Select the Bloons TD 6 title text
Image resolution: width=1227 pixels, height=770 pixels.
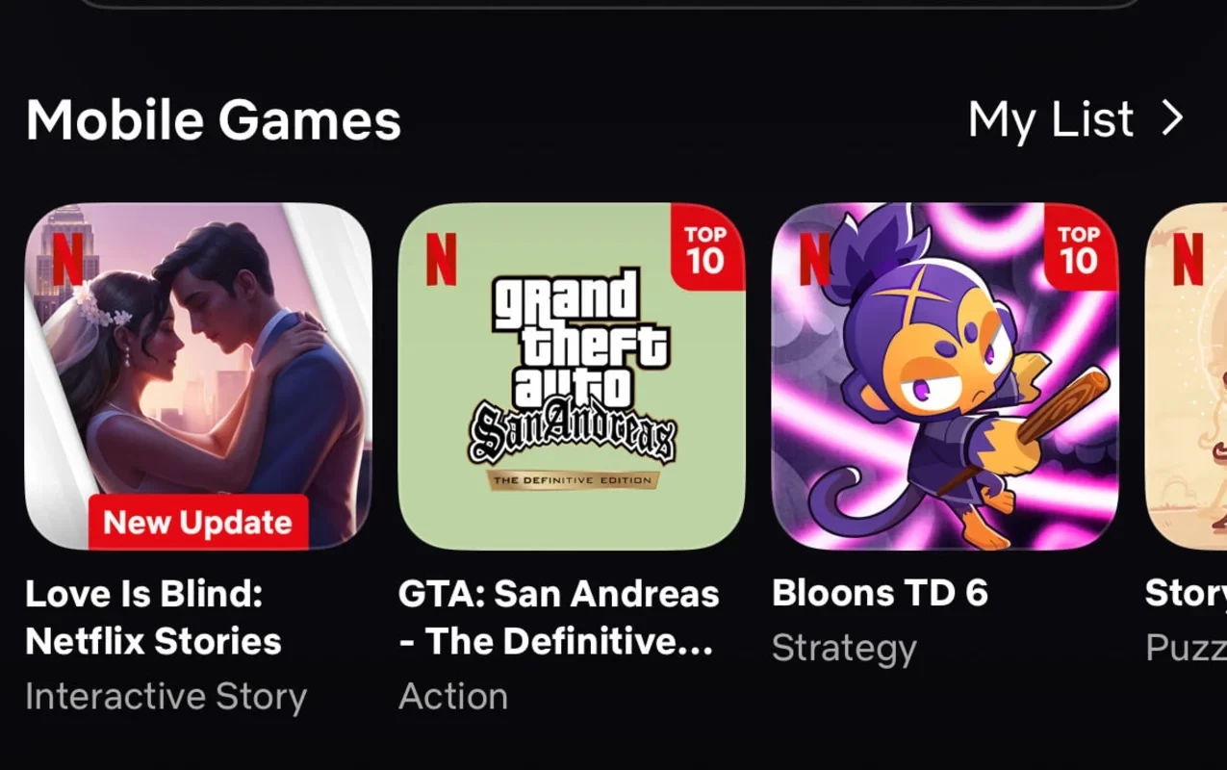pos(880,593)
